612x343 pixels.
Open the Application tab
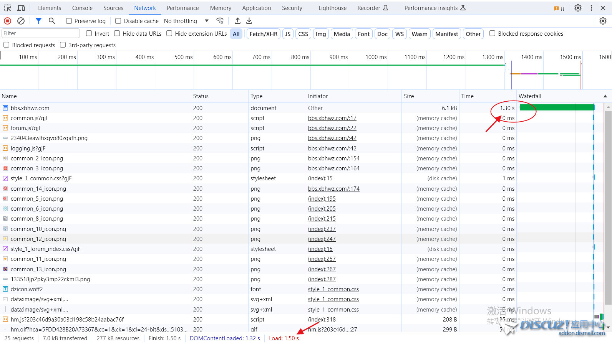point(257,8)
